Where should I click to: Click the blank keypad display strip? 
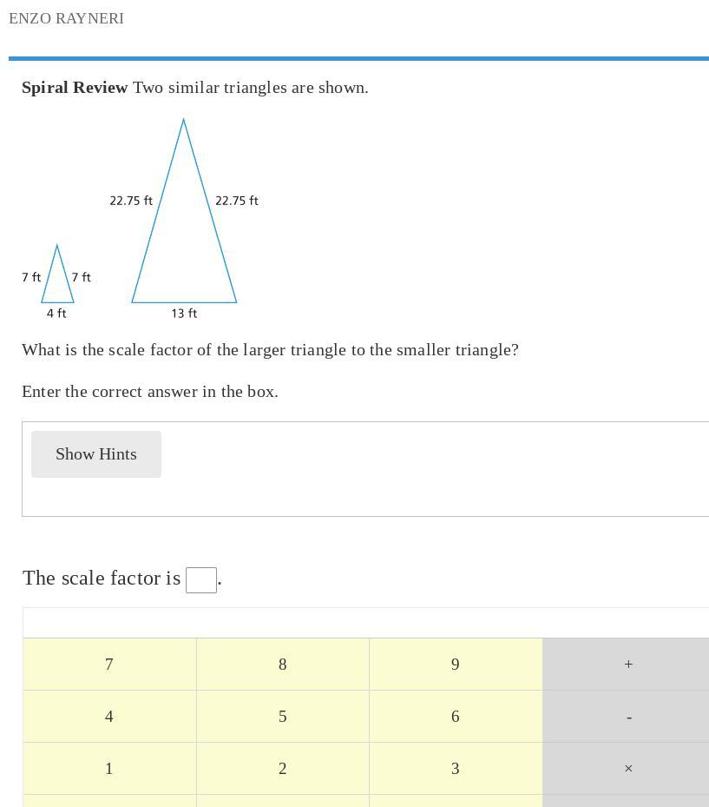tap(365, 623)
